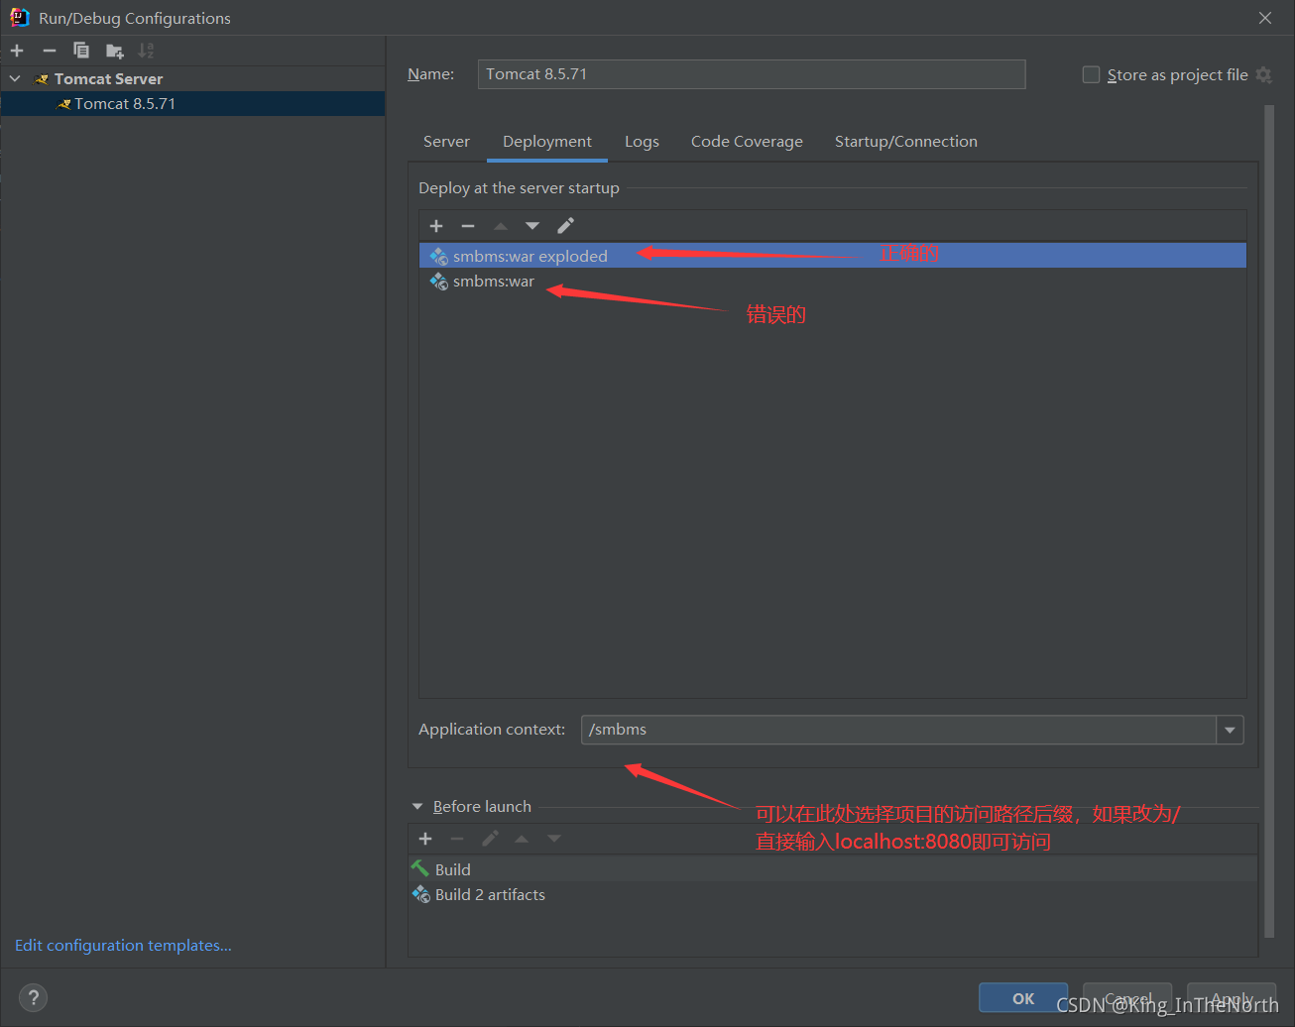This screenshot has height=1027, width=1295.
Task: Remove the selected Before launch task
Action: pyautogui.click(x=457, y=839)
